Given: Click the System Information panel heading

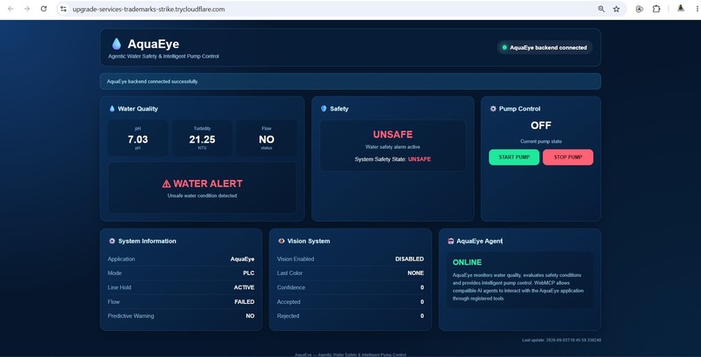Looking at the screenshot, I should (x=147, y=240).
